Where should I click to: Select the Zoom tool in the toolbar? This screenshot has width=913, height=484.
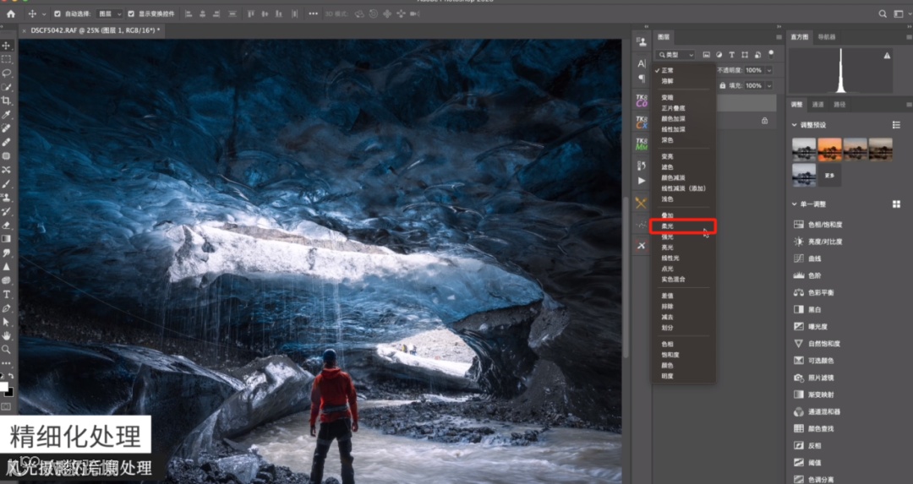[7, 350]
